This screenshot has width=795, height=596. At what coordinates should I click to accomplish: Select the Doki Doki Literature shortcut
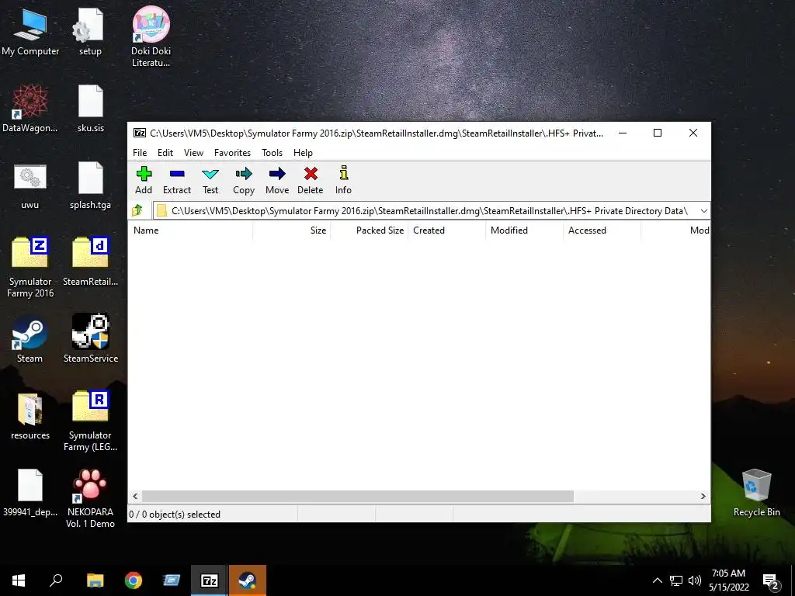(151, 36)
